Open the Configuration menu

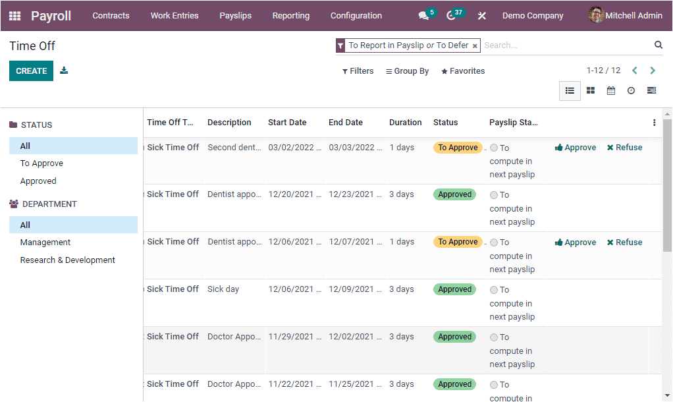pos(356,15)
